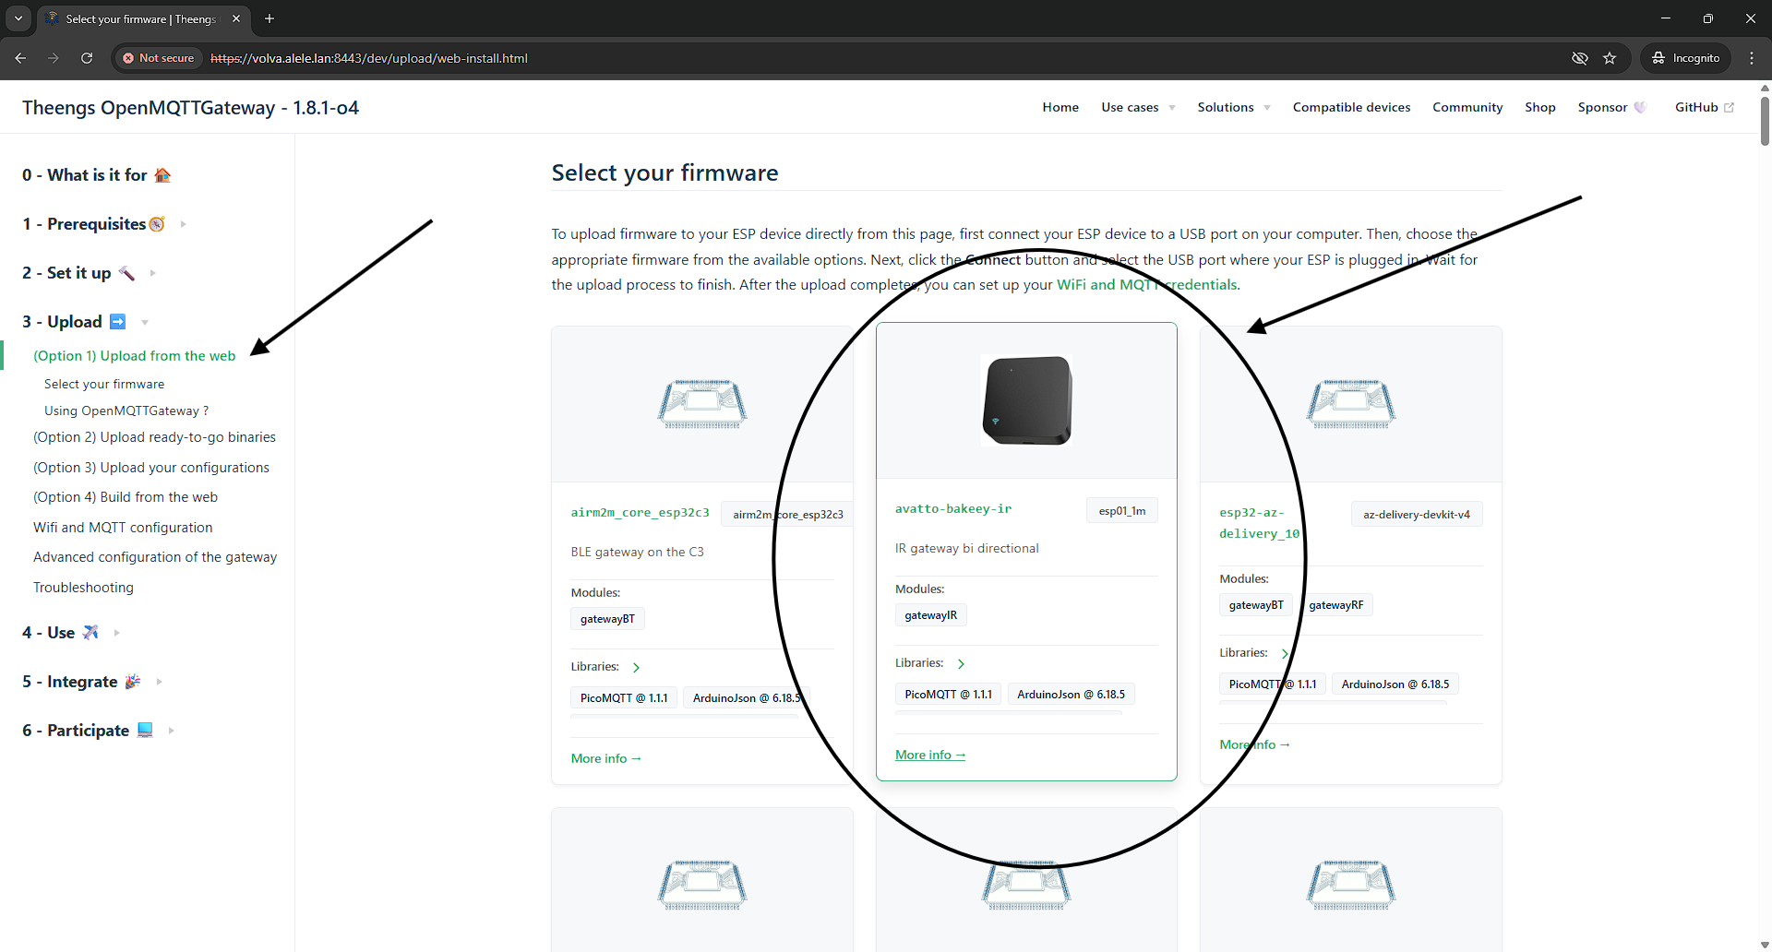The width and height of the screenshot is (1772, 952).
Task: Expand Libraries list on avatto-bakeey-ir card
Action: click(961, 664)
